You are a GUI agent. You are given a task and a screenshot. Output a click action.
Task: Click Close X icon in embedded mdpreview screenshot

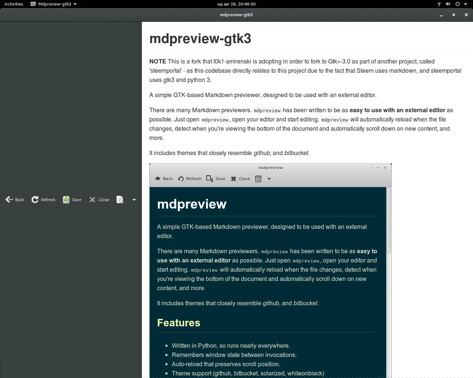point(234,179)
